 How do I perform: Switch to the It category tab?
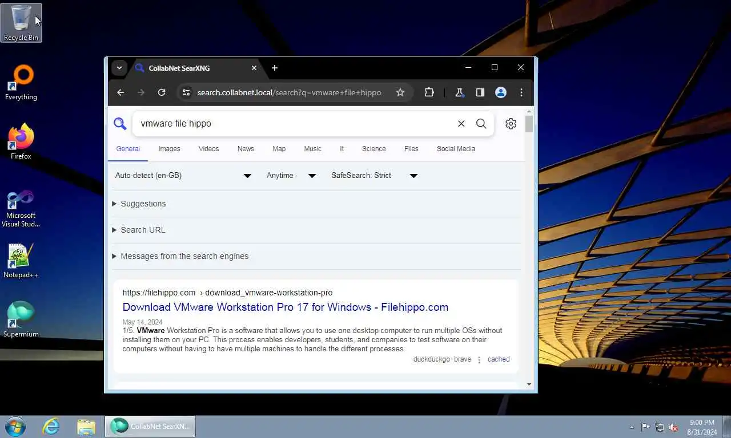point(342,149)
